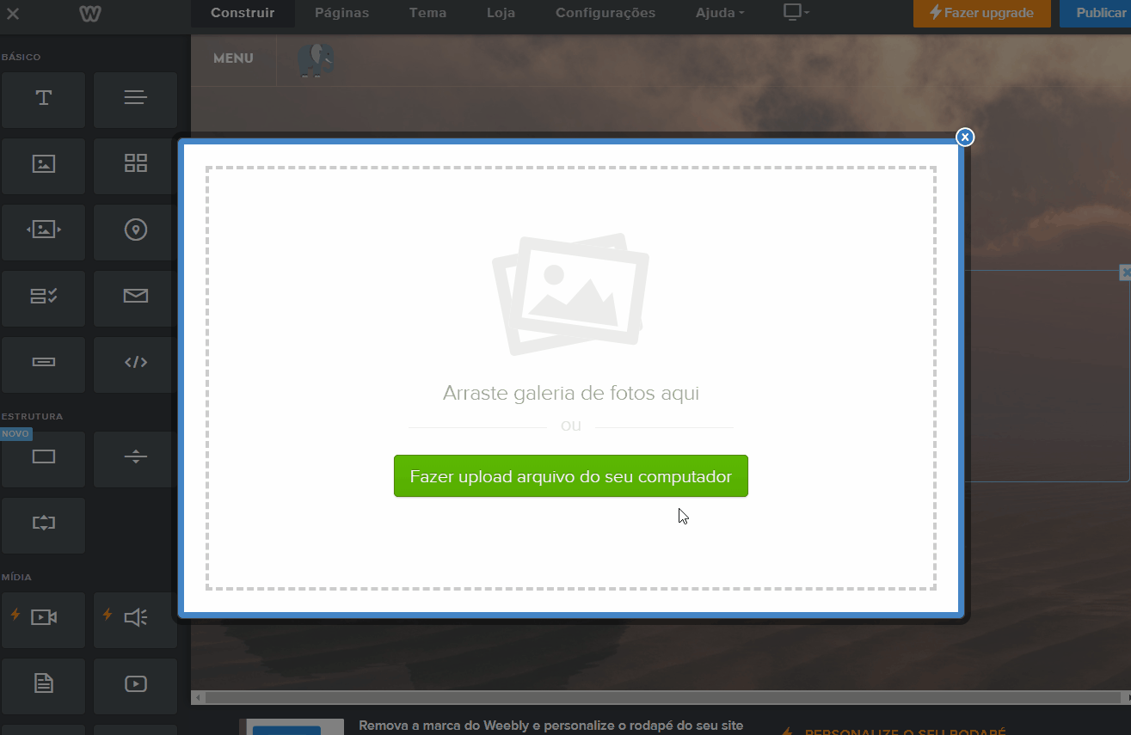Click the elephant site logo

(316, 61)
